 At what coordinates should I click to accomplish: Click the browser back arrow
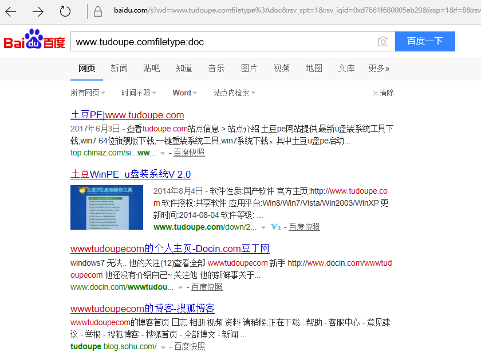(11, 10)
